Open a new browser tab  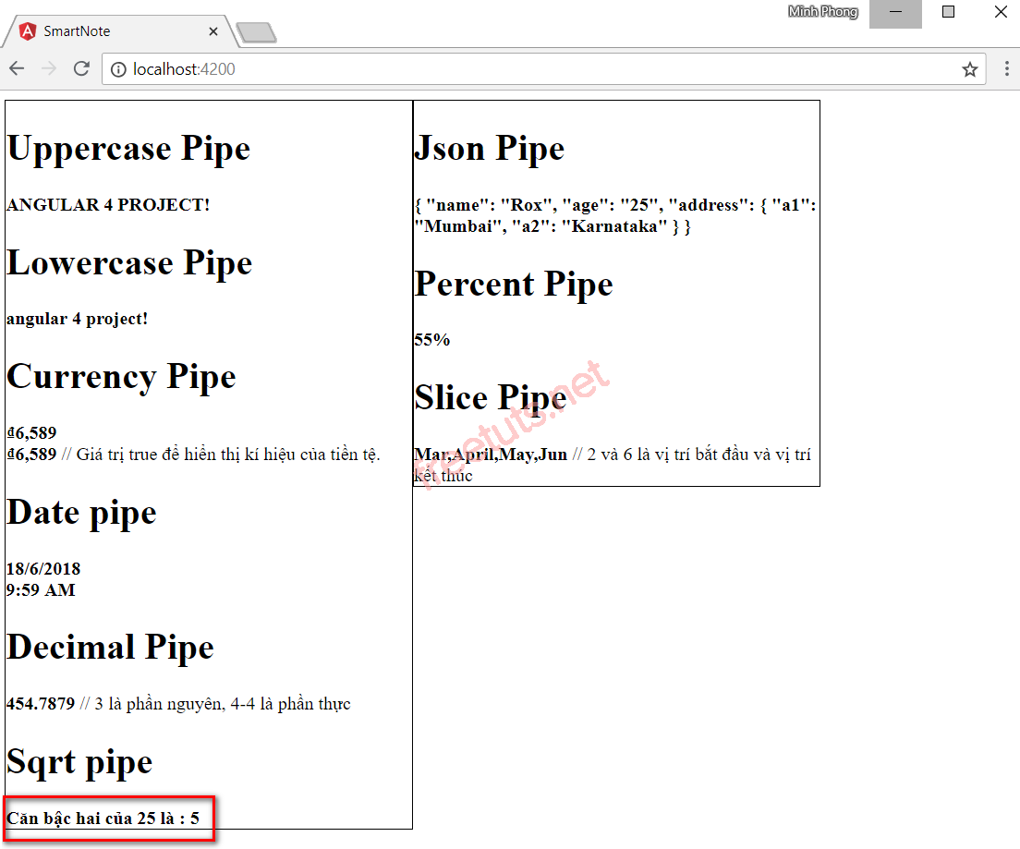[256, 30]
